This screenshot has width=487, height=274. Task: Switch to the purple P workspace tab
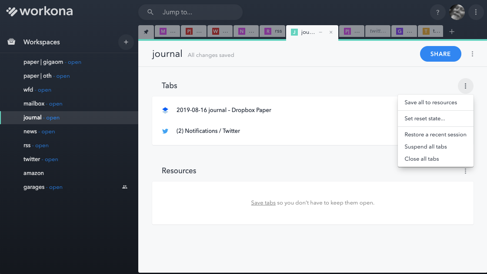pos(352,31)
